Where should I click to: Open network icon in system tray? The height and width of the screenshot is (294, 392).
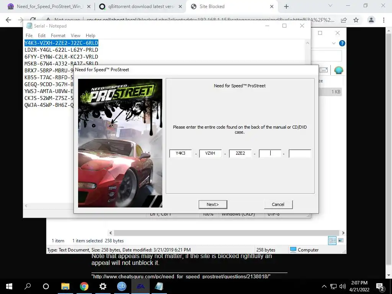coord(333,286)
